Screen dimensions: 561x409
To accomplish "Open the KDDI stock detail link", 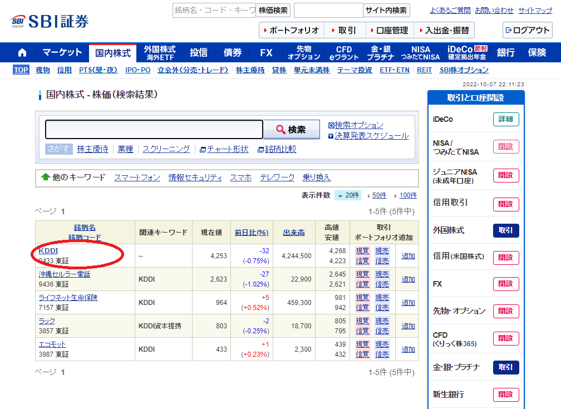I will [x=47, y=250].
